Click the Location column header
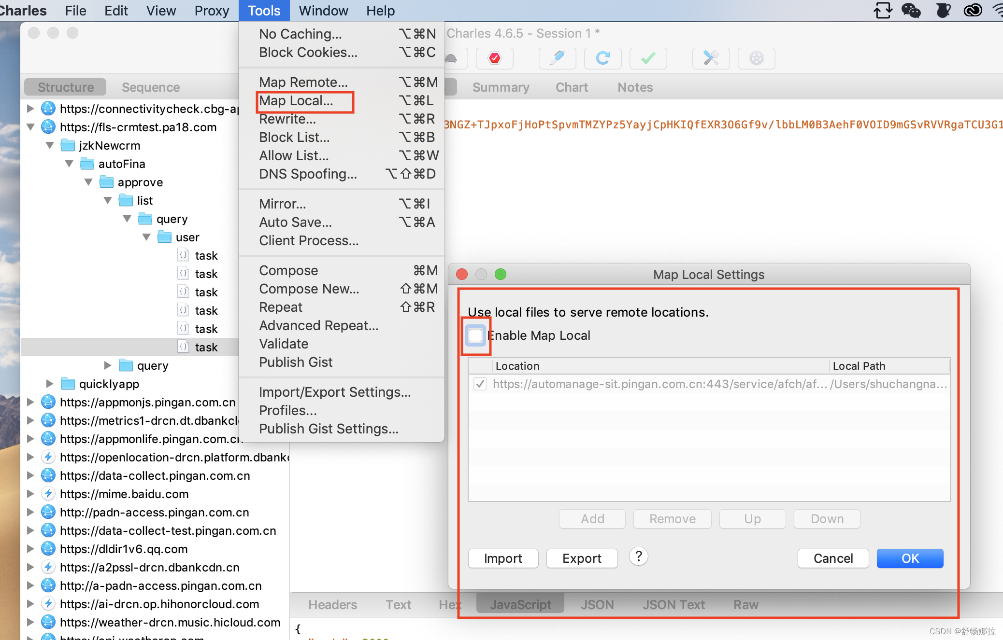The height and width of the screenshot is (640, 1003). point(660,366)
